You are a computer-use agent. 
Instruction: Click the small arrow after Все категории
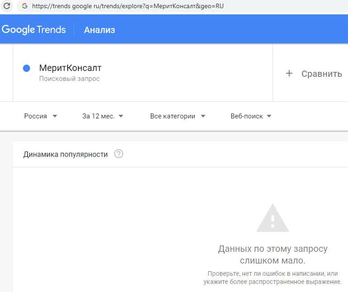(x=203, y=116)
